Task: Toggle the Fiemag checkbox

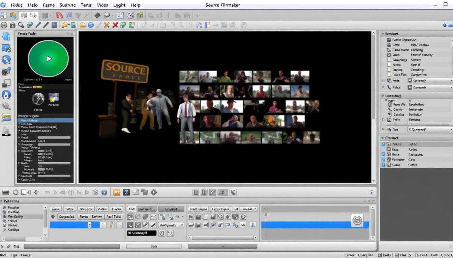Action: [x=389, y=70]
